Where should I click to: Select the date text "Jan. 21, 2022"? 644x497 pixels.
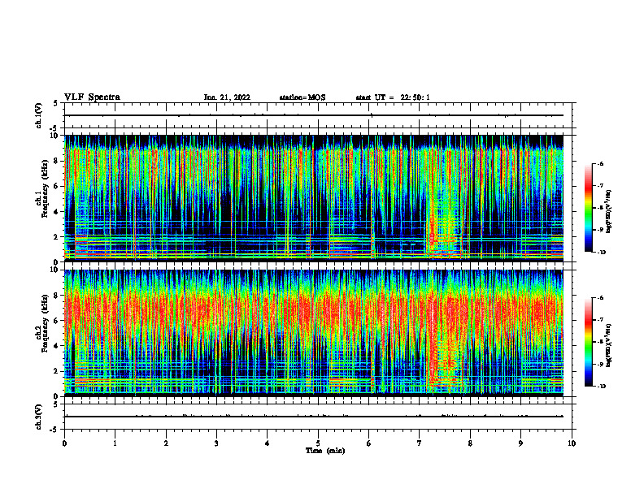point(227,97)
